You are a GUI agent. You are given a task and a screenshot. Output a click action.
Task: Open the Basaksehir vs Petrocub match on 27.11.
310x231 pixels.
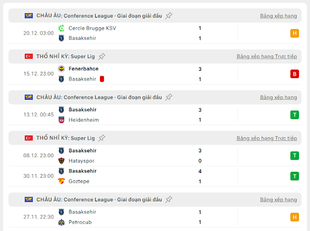[x=155, y=217]
